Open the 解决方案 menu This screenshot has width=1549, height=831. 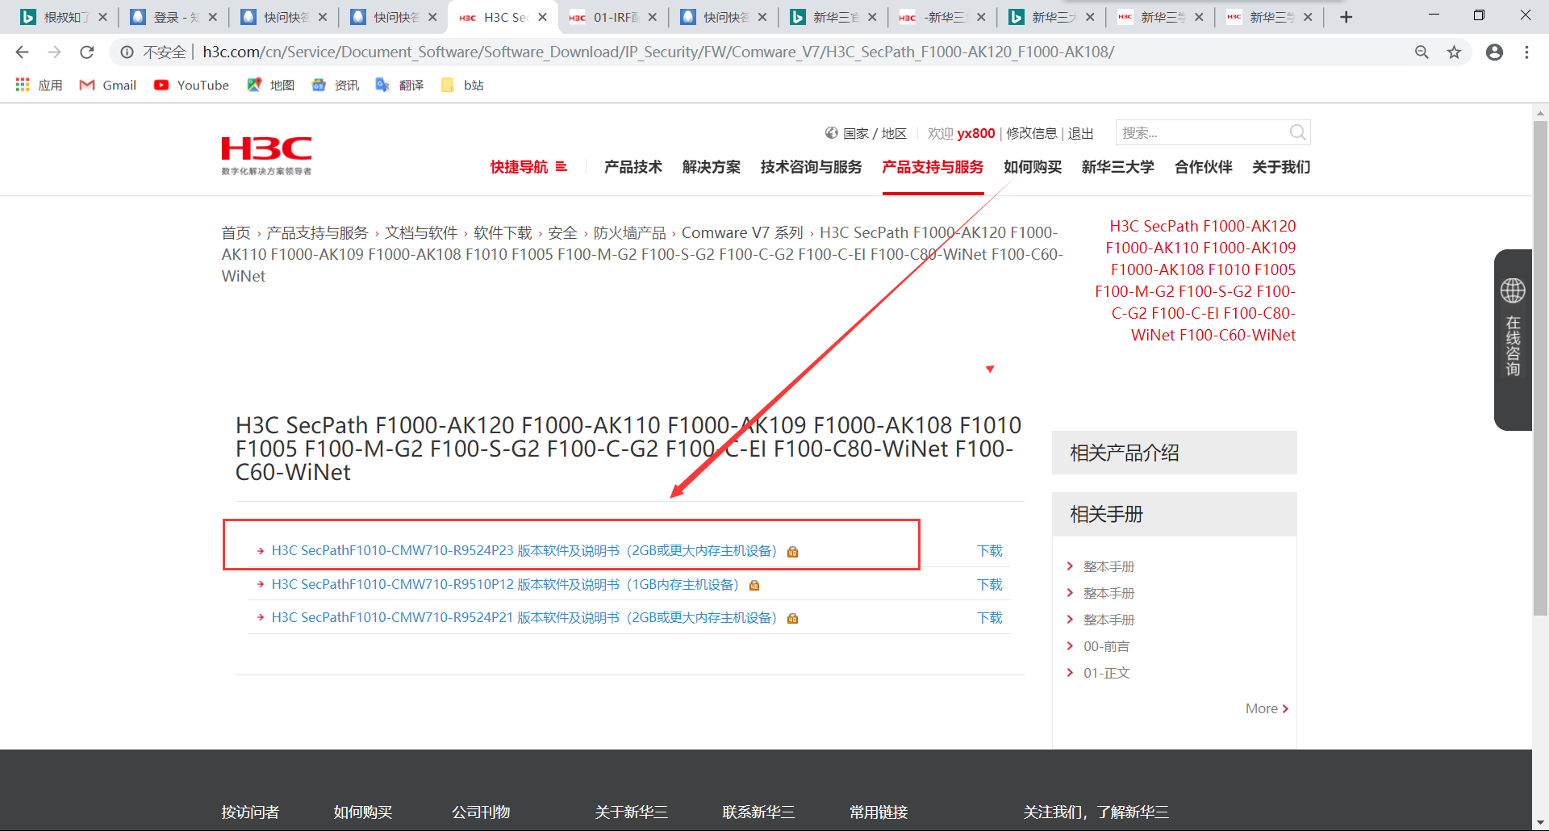pyautogui.click(x=712, y=167)
